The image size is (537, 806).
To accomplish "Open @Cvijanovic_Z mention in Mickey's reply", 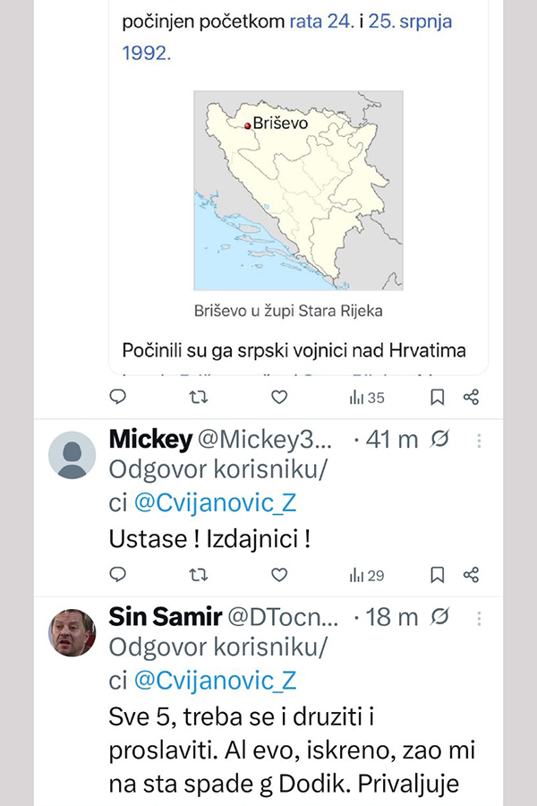I will (x=214, y=504).
